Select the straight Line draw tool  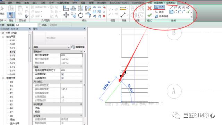(171, 7)
